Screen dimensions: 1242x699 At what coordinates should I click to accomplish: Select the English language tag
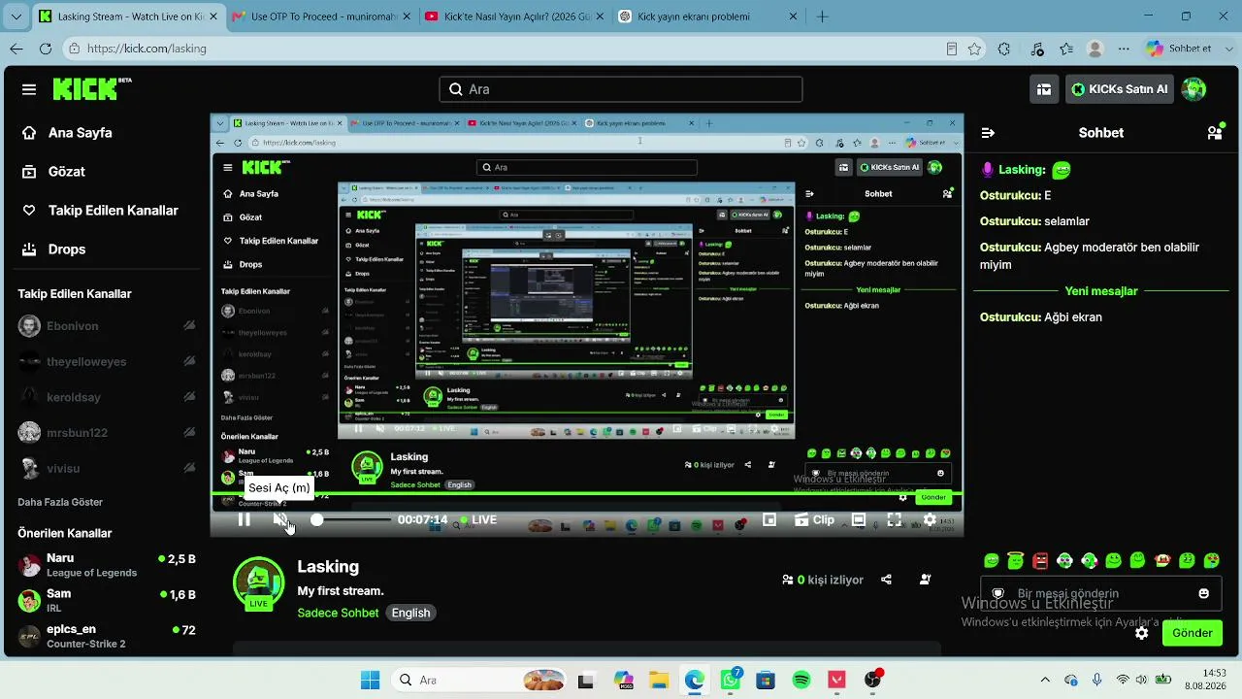pyautogui.click(x=410, y=613)
